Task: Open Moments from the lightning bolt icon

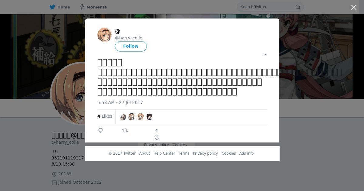Action: point(82,7)
